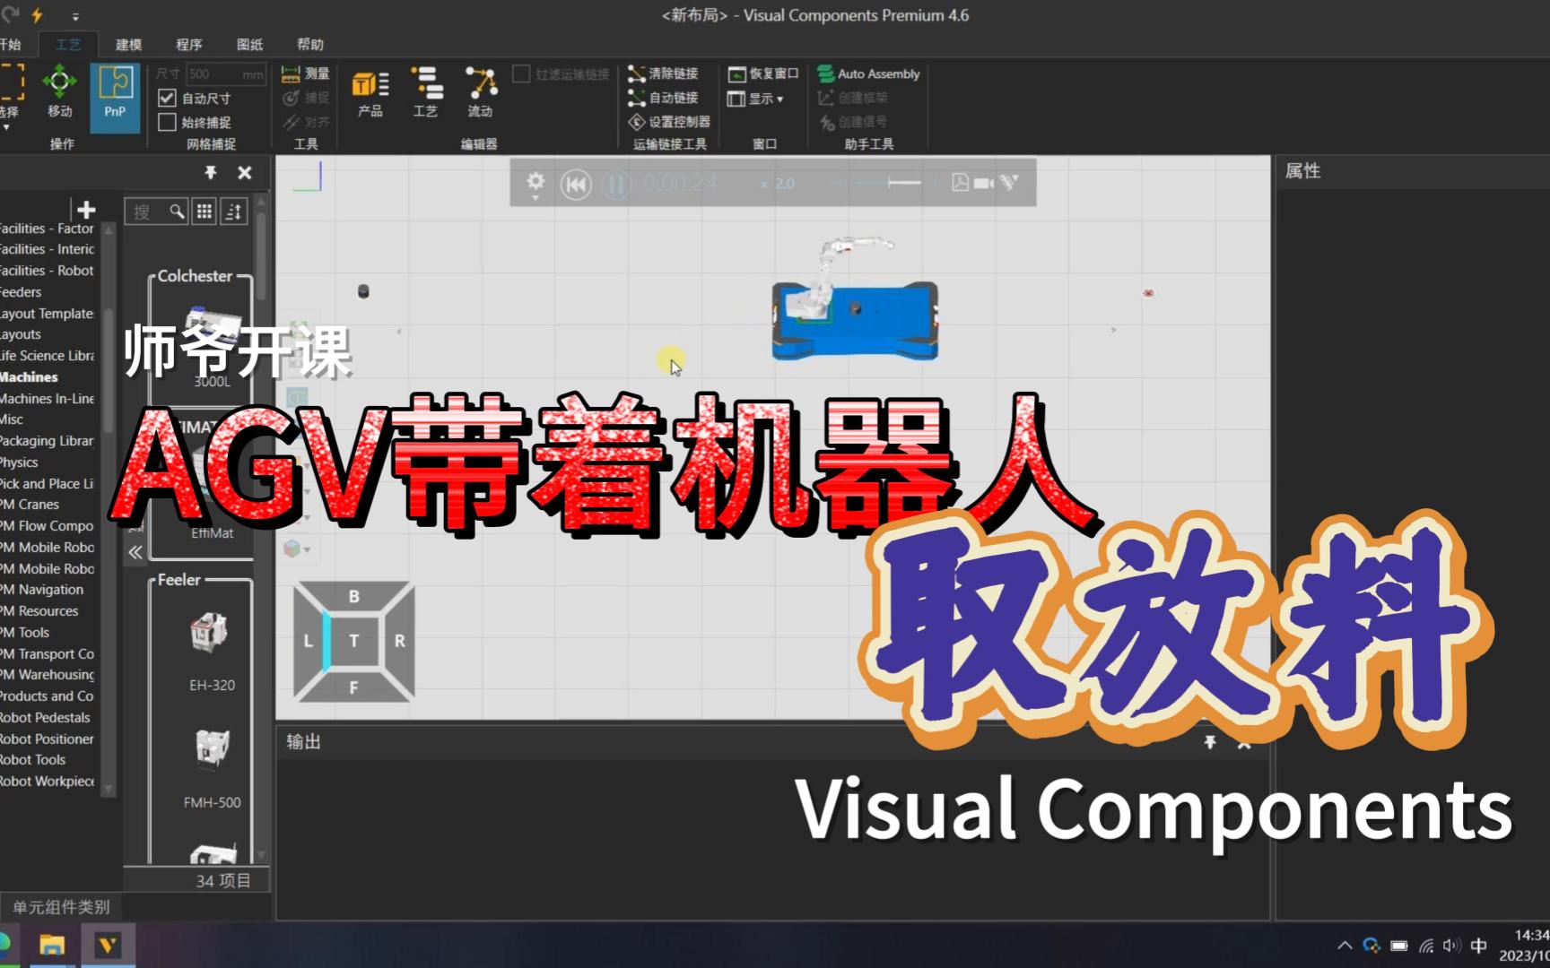Viewport: 1550px width, 968px height.
Task: Open the Start (开始) ribbon tab
Action: 10,44
